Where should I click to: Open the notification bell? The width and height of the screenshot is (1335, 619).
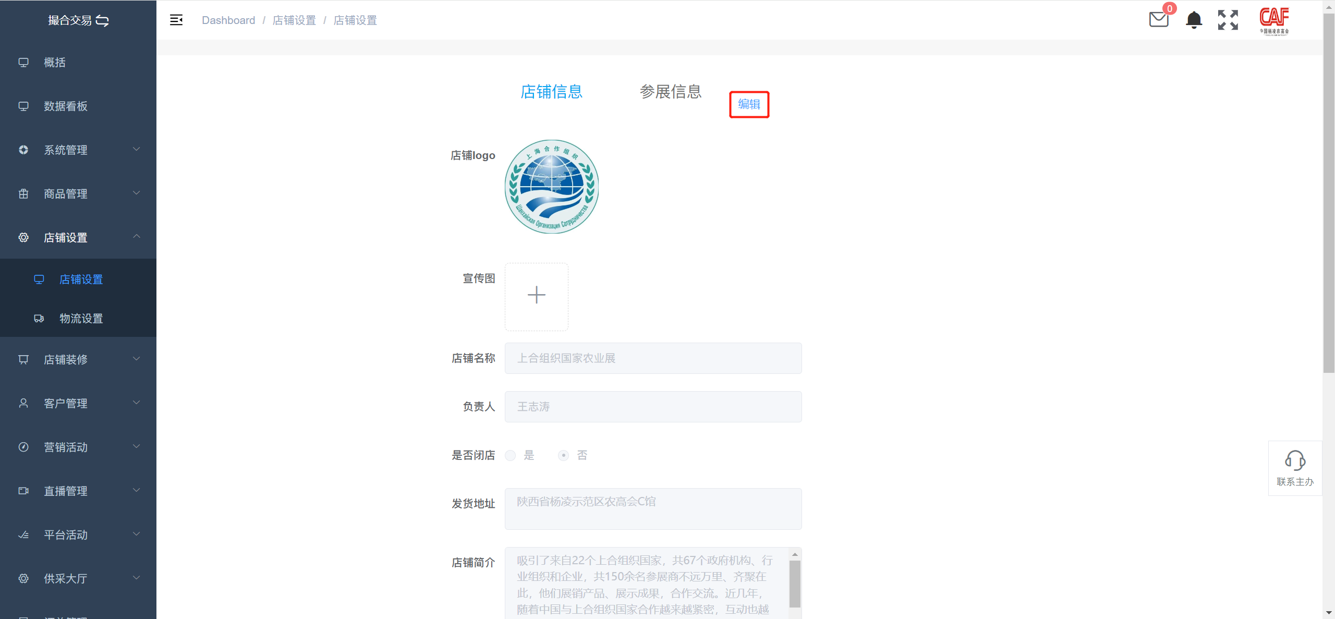pos(1194,20)
